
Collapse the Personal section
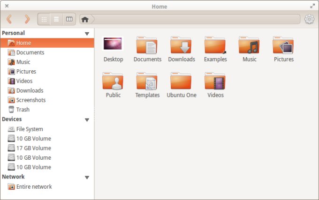pos(87,34)
